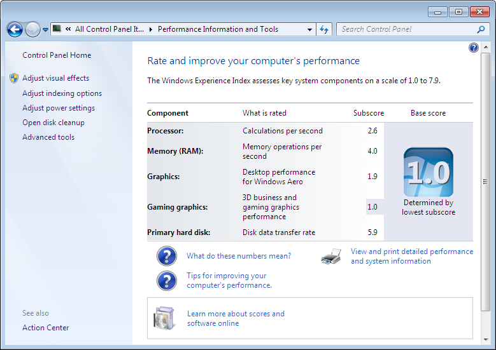
Task: Click the shield icon beside Adjust visual effects
Action: point(14,78)
